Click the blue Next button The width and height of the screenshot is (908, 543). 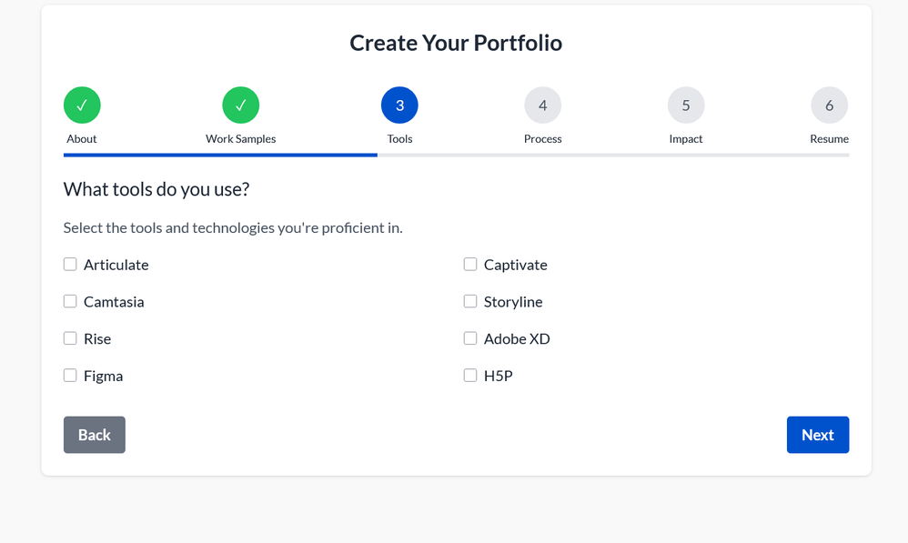point(817,435)
